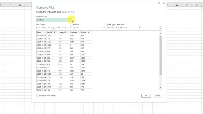
Task: Select the Product B column header
Action: (x=63, y=32)
